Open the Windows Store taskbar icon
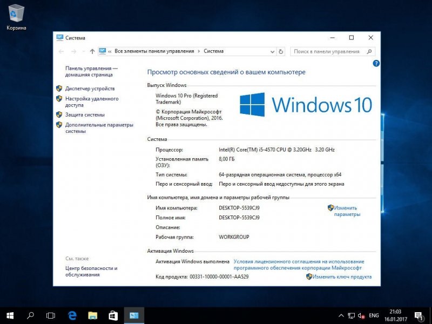Image resolution: width=432 pixels, height=324 pixels. coord(113,315)
